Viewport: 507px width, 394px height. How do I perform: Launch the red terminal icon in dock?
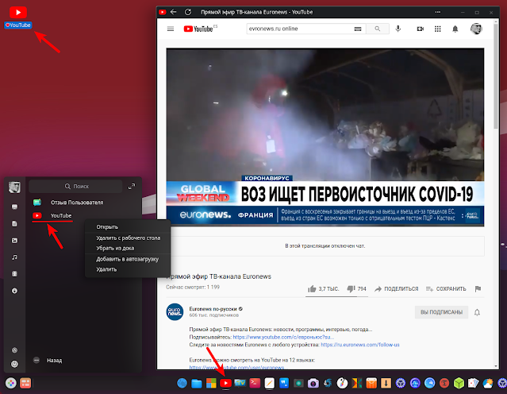click(255, 384)
